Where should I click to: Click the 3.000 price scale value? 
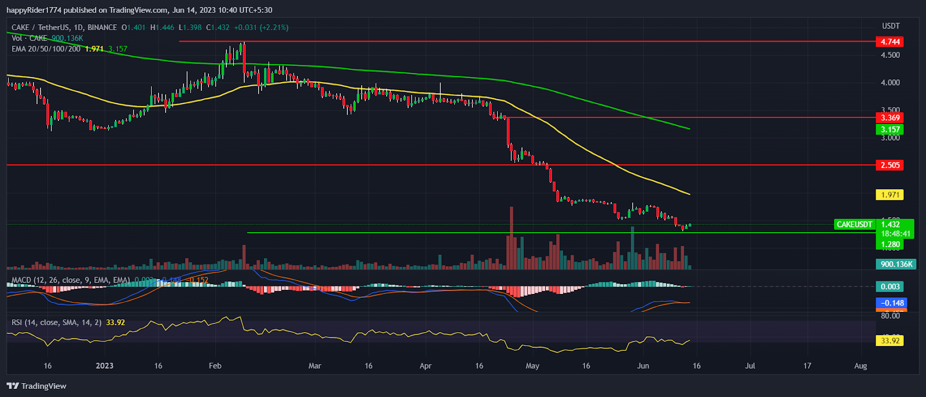[890, 138]
